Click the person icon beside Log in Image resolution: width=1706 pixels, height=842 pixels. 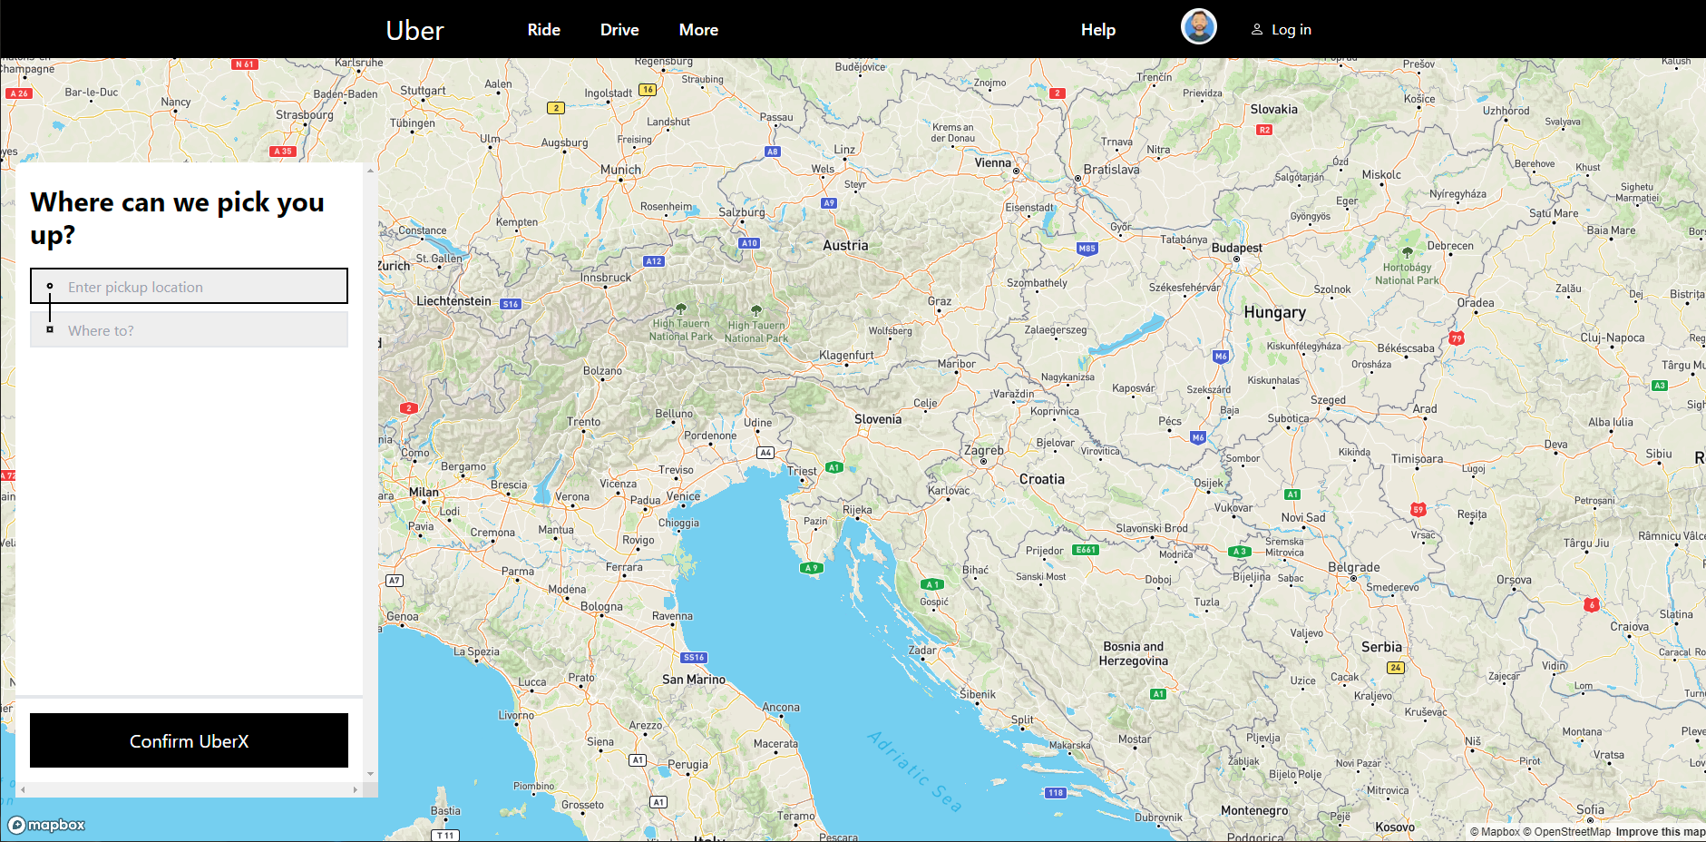1257,29
